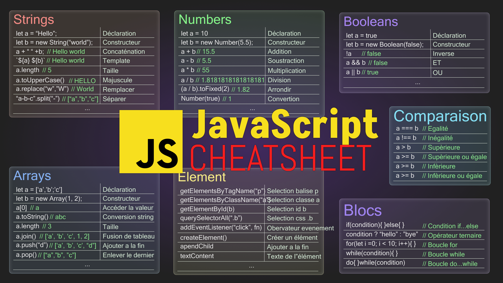Click the Accéder la valeur label
503x283 pixels.
128,208
